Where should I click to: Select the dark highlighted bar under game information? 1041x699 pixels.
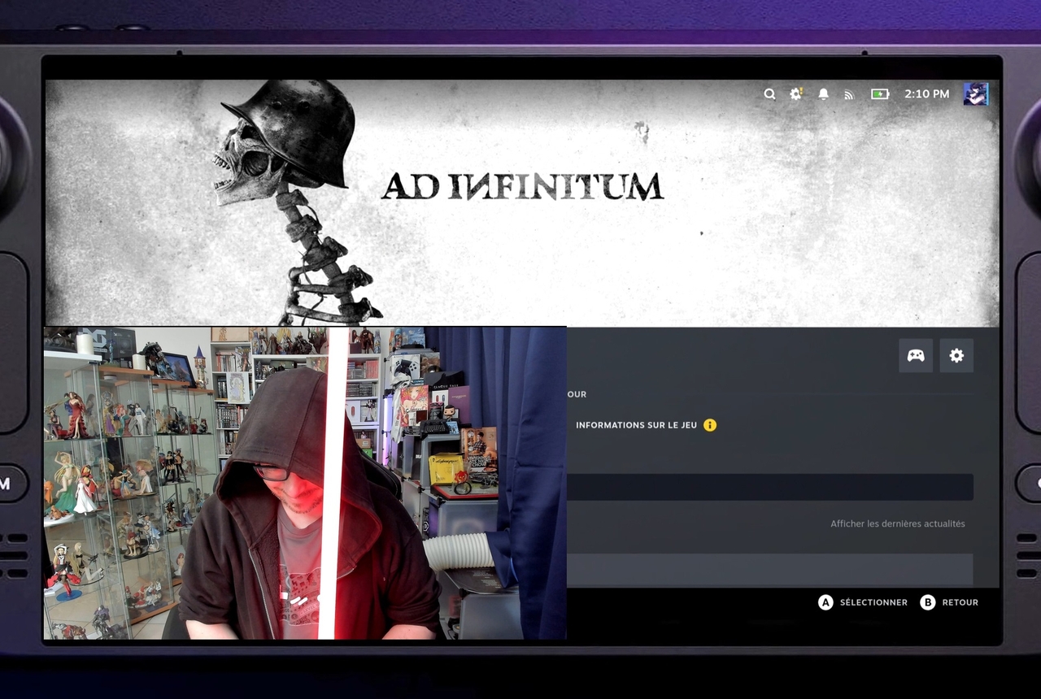[x=770, y=487]
